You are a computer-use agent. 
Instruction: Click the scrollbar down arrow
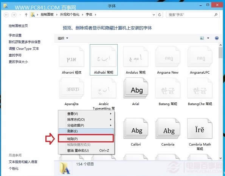tap(220, 158)
